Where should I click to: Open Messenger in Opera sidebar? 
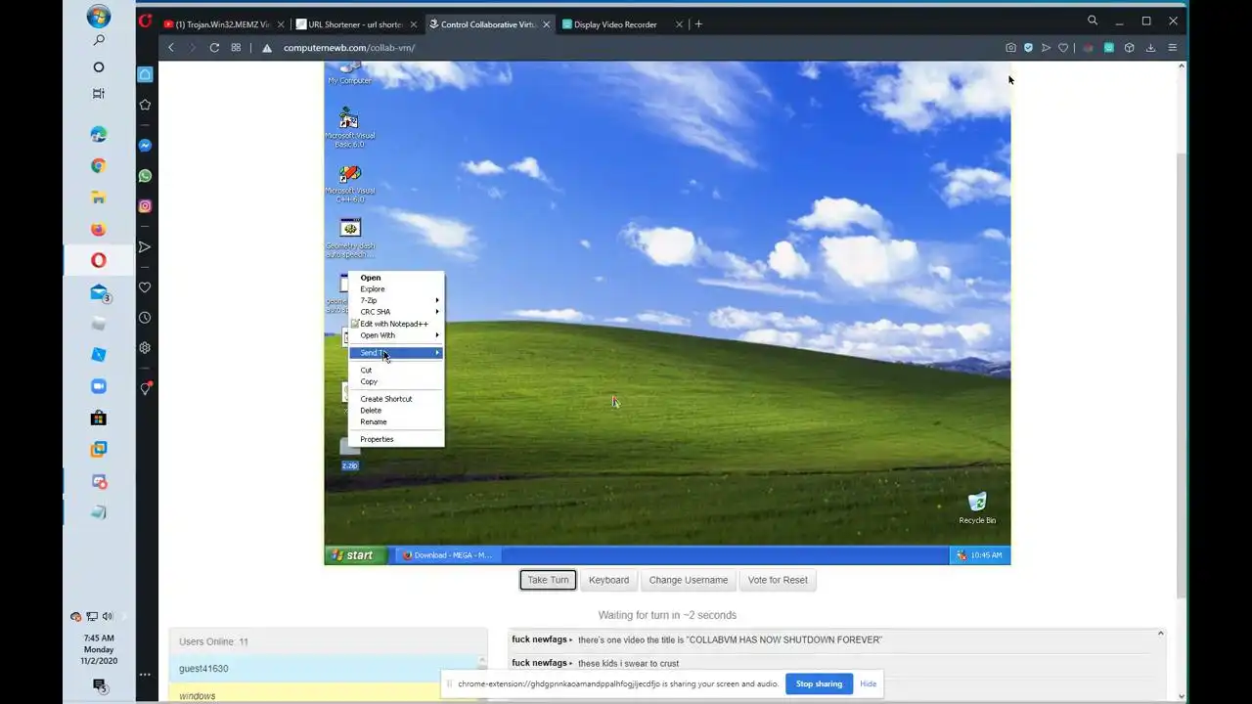point(145,146)
